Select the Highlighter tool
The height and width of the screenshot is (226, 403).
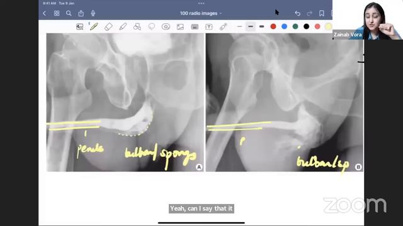pos(123,26)
